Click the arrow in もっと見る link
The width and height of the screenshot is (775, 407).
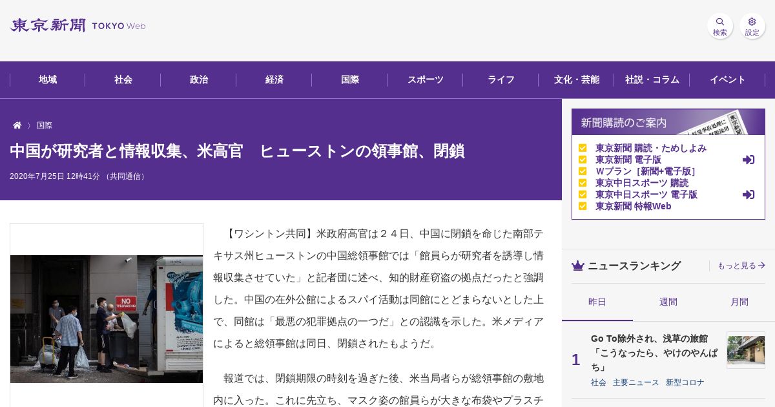[761, 266]
